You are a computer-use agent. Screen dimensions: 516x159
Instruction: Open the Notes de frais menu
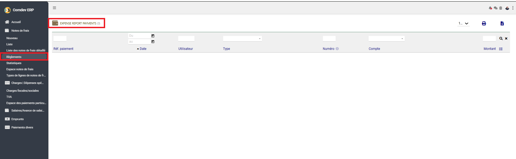click(x=20, y=31)
